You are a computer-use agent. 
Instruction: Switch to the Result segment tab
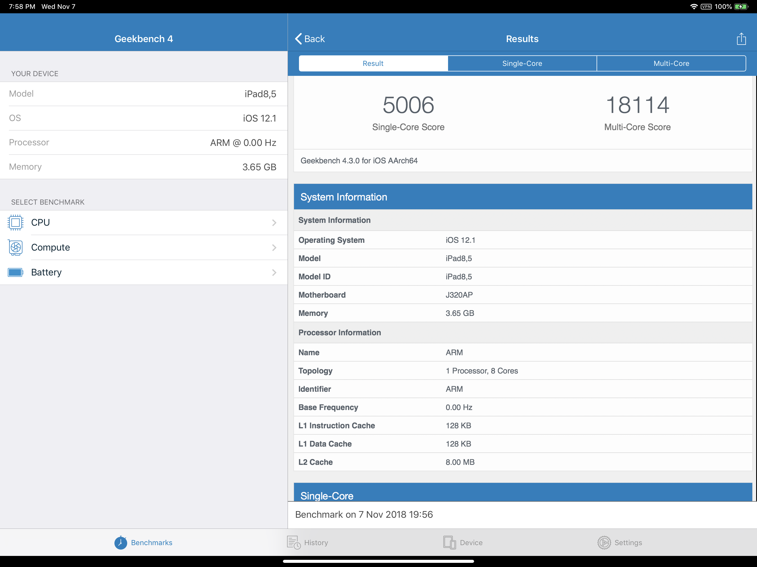coord(373,63)
